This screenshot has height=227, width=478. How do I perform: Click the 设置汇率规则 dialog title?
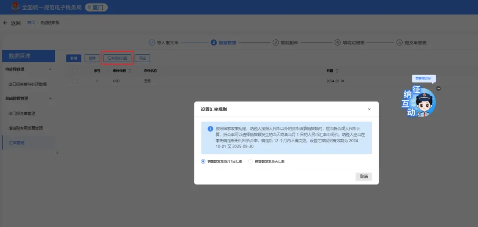[x=214, y=110]
